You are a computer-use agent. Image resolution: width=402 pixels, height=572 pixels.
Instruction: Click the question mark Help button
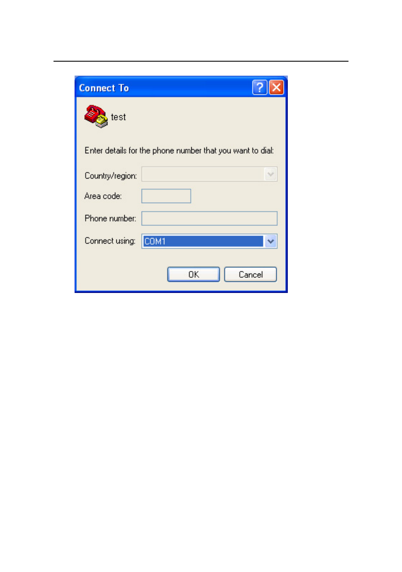260,87
